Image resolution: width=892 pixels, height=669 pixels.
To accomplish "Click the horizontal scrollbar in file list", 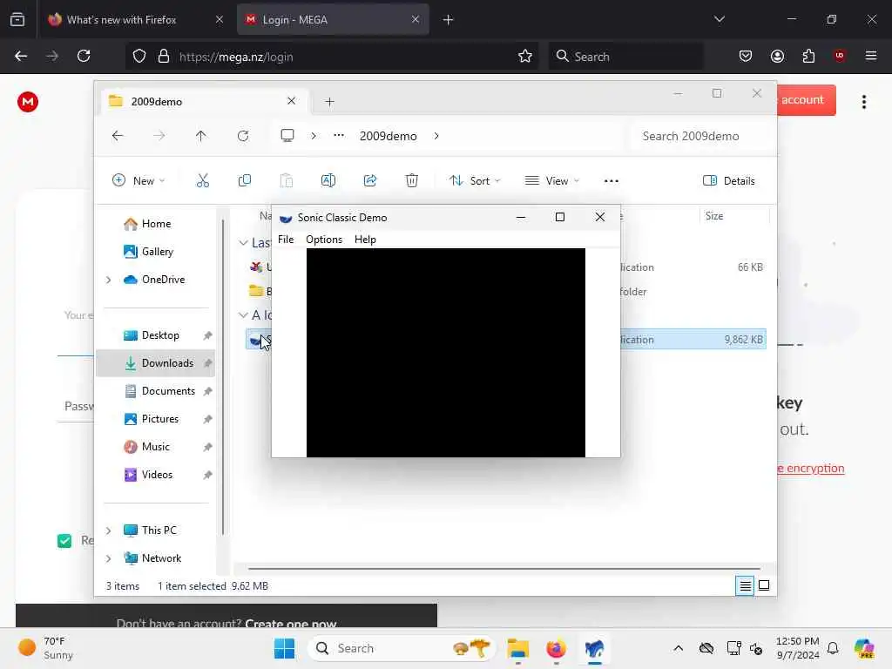I will click(x=504, y=568).
